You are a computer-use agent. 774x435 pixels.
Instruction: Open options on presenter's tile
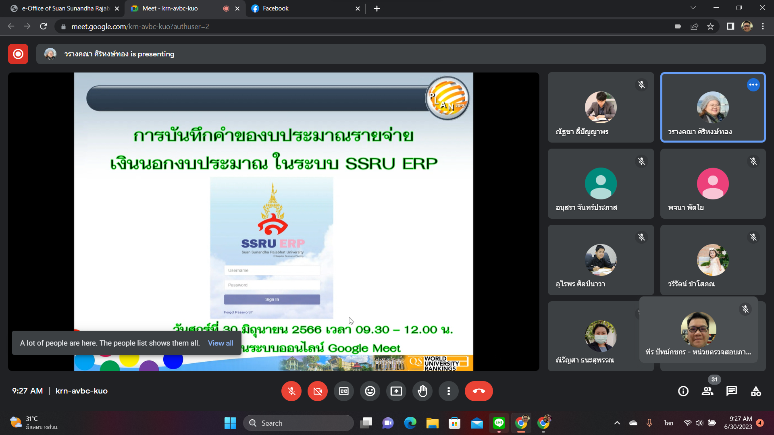[753, 85]
